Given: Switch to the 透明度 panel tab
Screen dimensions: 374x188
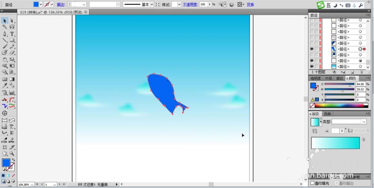Looking at the screenshot, I should (x=316, y=78).
